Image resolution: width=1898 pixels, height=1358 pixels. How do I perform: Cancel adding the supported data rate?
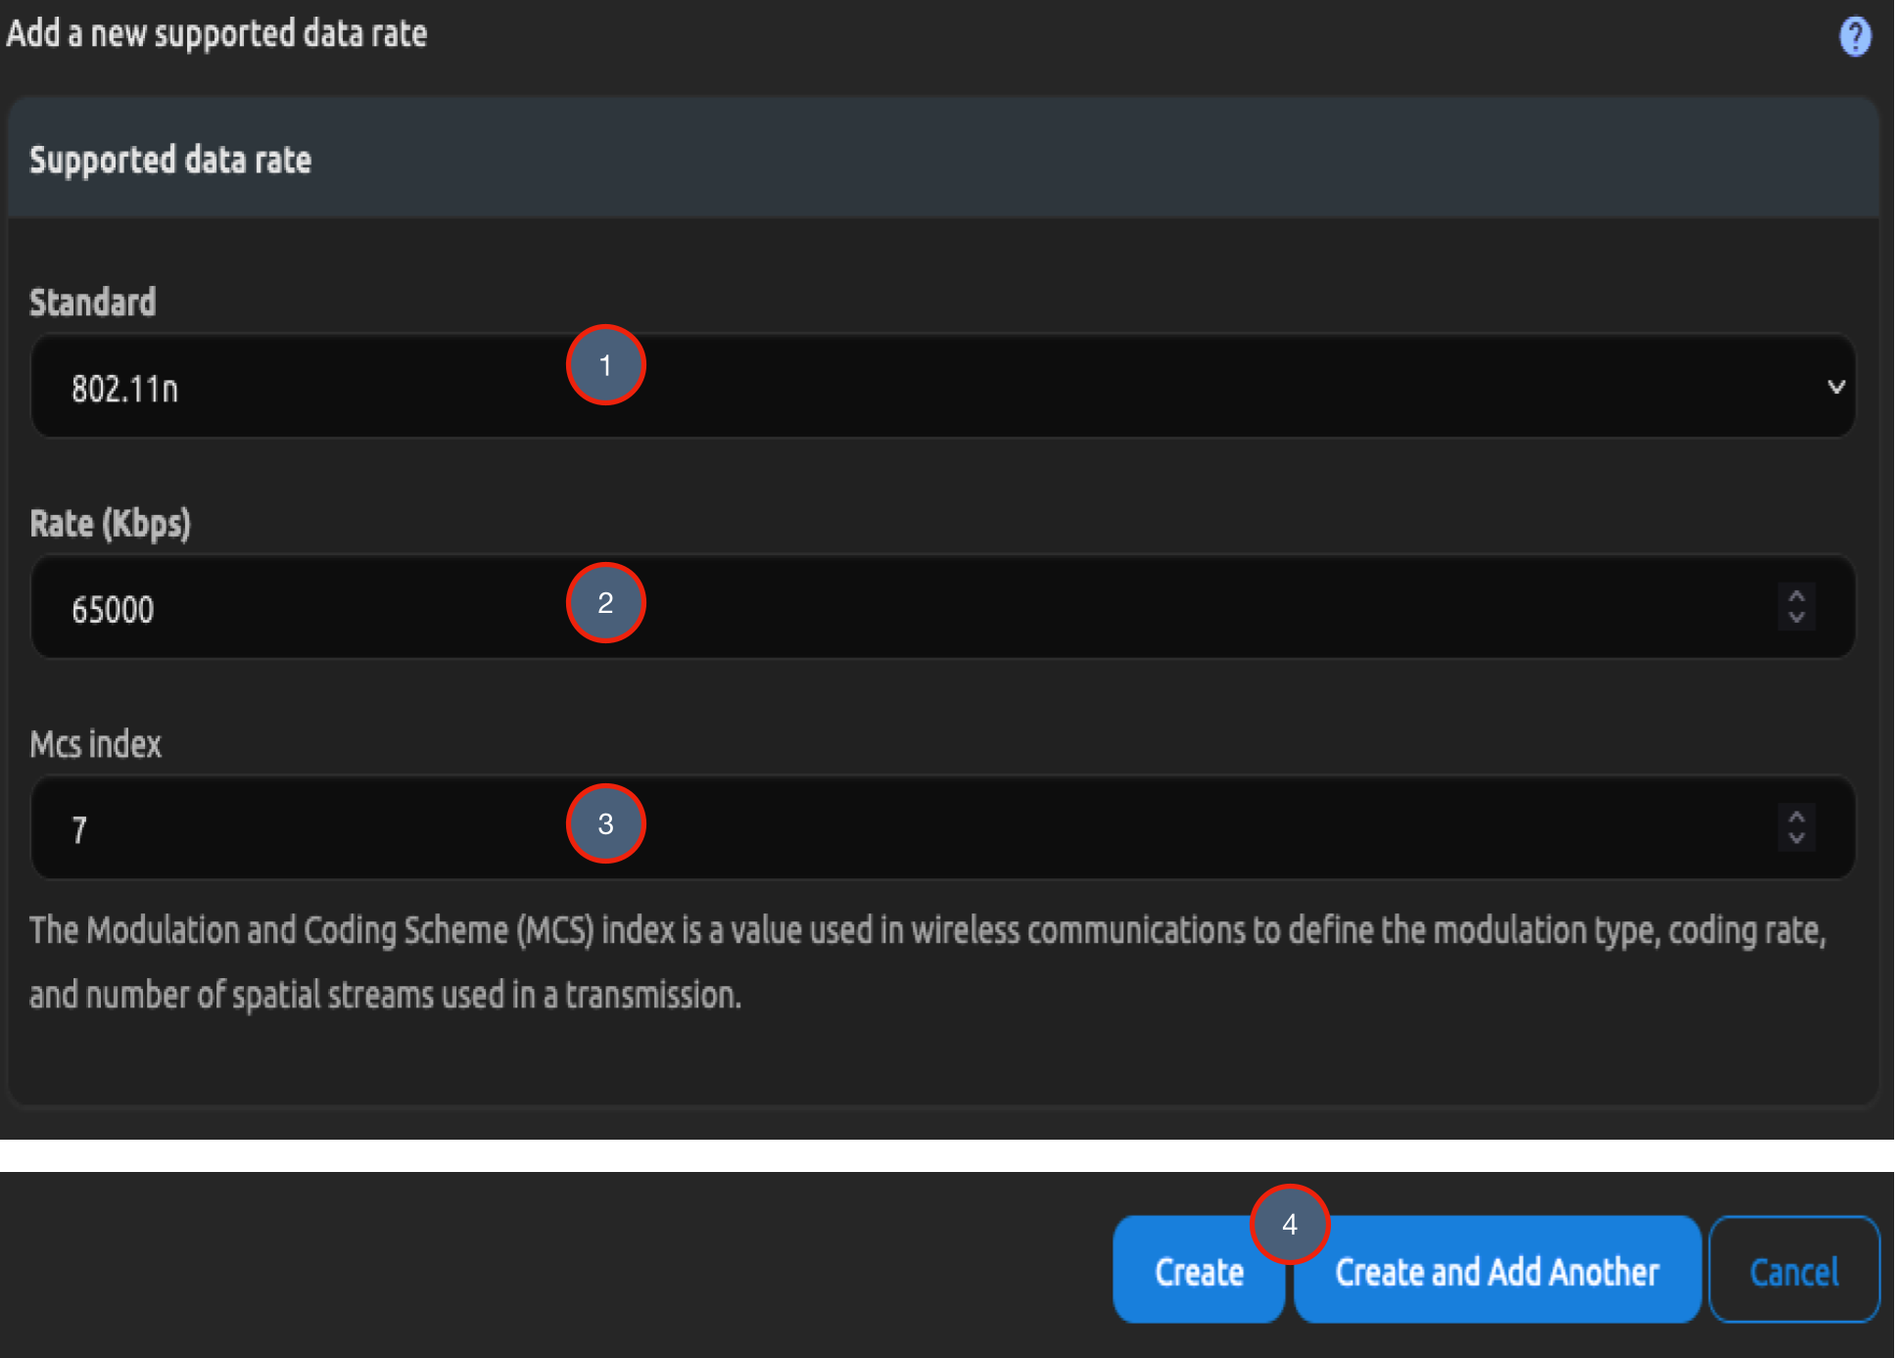tap(1793, 1270)
